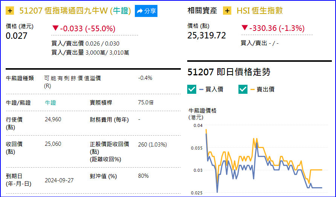336x197 pixels.
Task: Click the 相關資產 label
Action: pos(202,11)
